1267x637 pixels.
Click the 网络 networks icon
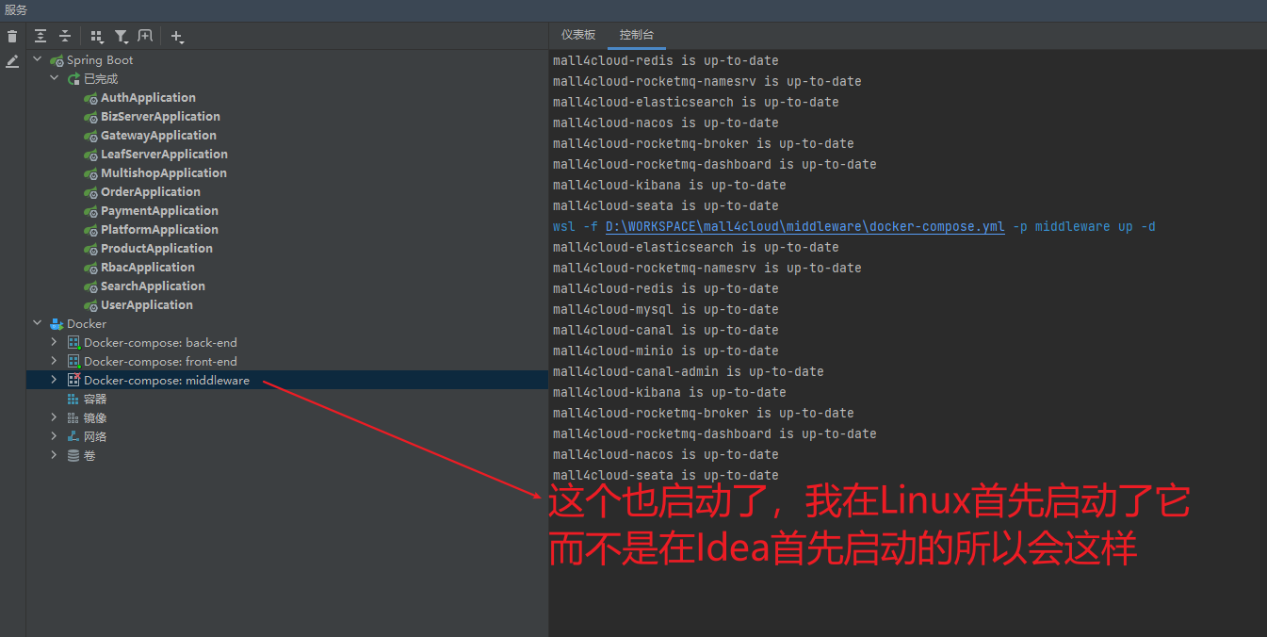pos(73,436)
